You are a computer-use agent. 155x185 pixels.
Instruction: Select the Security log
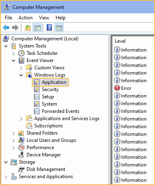[x=50, y=89]
